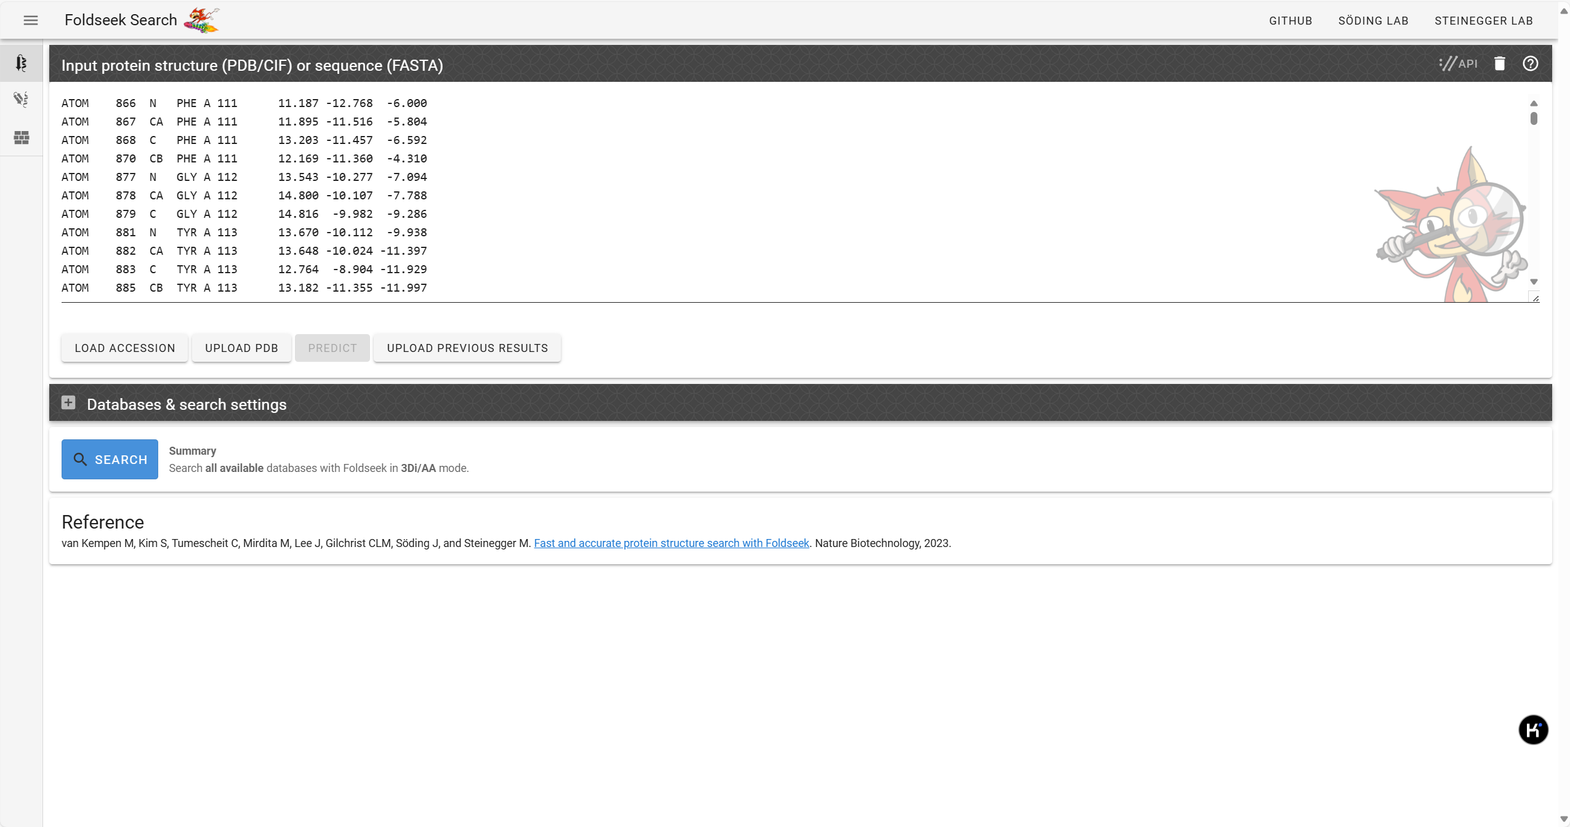1570x827 pixels.
Task: Start the blue SEARCH button
Action: [110, 460]
